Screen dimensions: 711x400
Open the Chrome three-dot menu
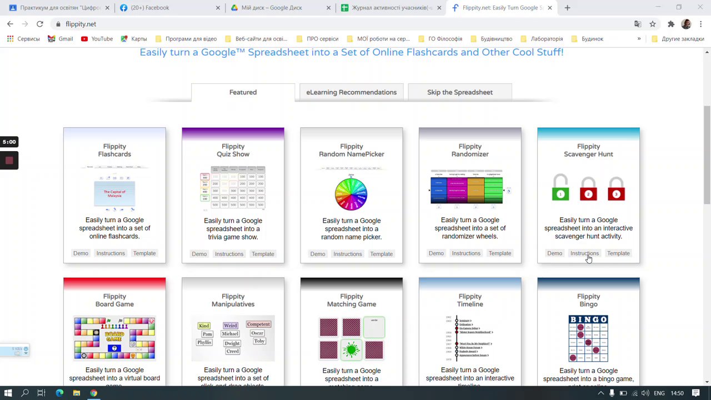click(x=701, y=24)
